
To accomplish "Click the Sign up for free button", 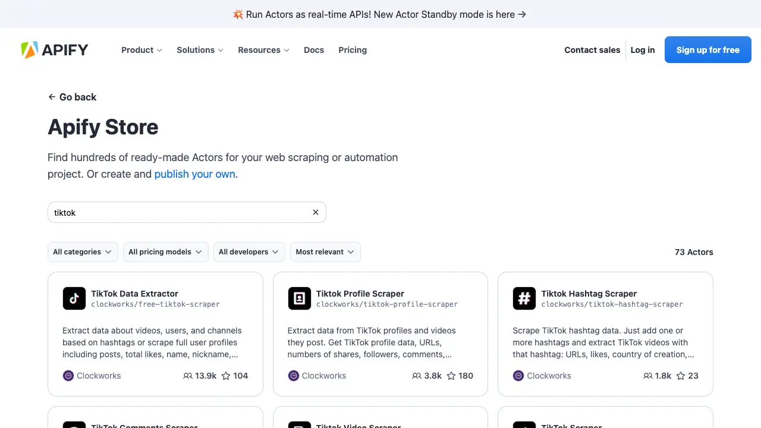I will (707, 50).
